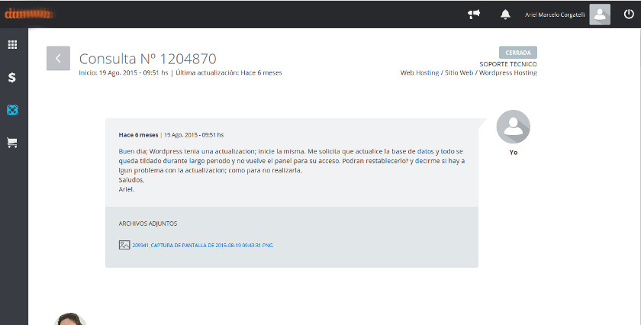Click the ARCHIVOS ADJUNTOS section heading

148,224
